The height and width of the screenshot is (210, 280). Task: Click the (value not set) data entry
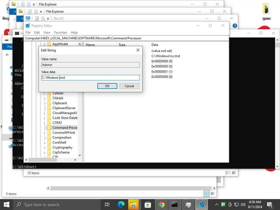162,51
